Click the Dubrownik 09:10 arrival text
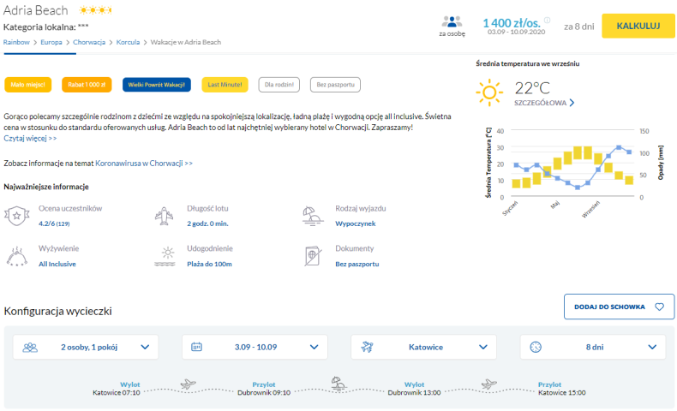The height and width of the screenshot is (411, 677). click(x=264, y=393)
